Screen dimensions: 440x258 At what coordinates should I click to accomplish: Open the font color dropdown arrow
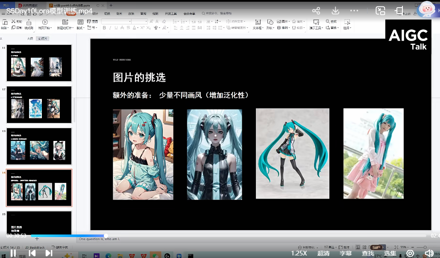[x=138, y=28]
